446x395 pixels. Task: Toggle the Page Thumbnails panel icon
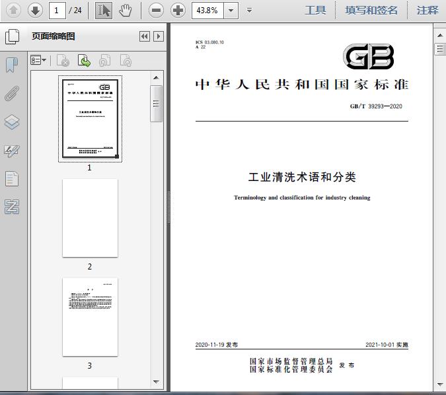coord(12,37)
